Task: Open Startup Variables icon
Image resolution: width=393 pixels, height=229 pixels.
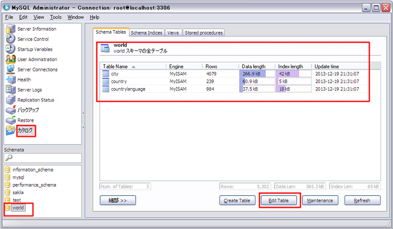Action: click(11, 49)
